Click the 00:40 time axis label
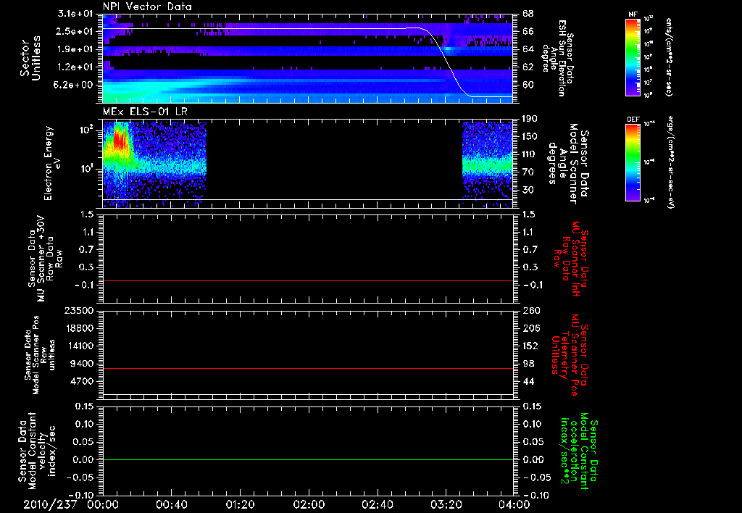This screenshot has width=742, height=513. tap(171, 504)
